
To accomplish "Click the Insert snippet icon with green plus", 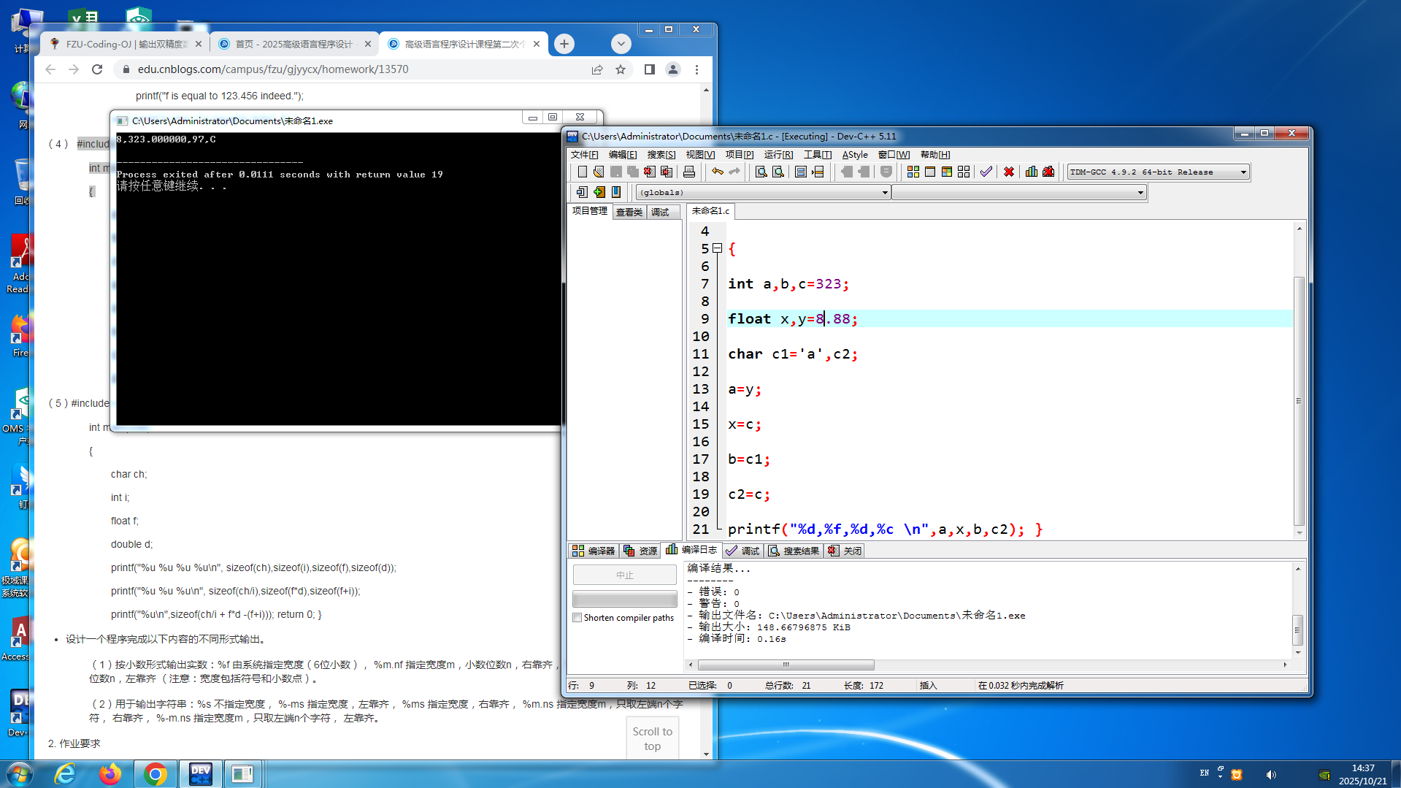I will [x=599, y=192].
